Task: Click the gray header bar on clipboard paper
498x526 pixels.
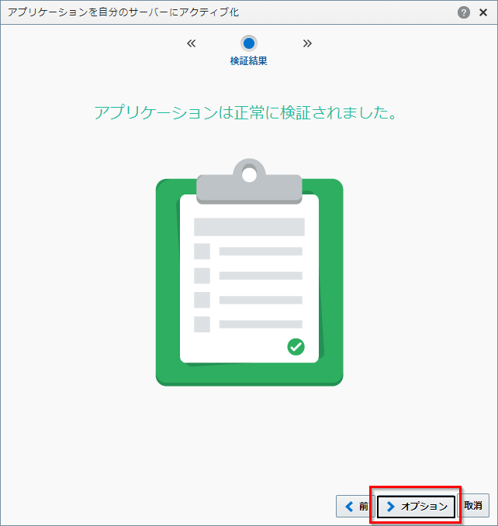Action: [249, 227]
